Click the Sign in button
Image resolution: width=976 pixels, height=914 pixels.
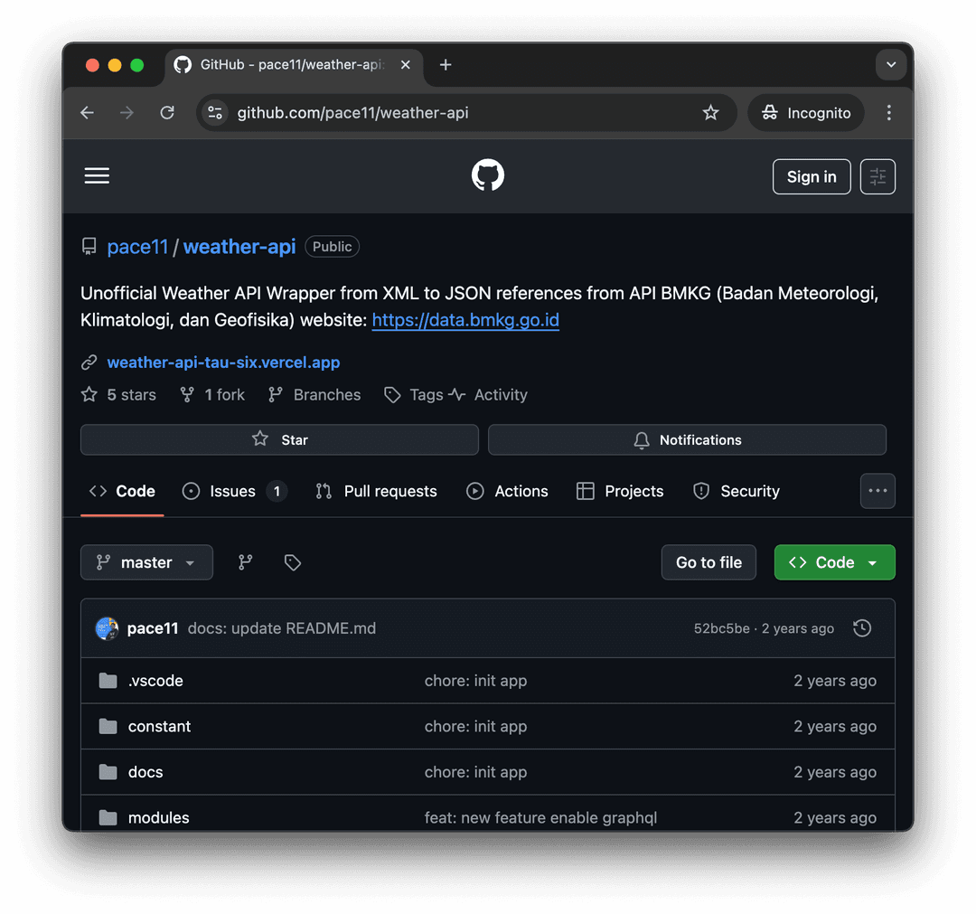[811, 177]
